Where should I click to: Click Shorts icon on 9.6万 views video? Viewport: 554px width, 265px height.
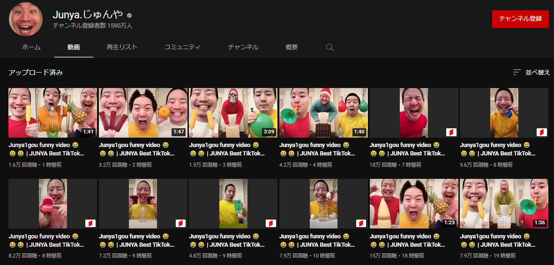point(542,132)
